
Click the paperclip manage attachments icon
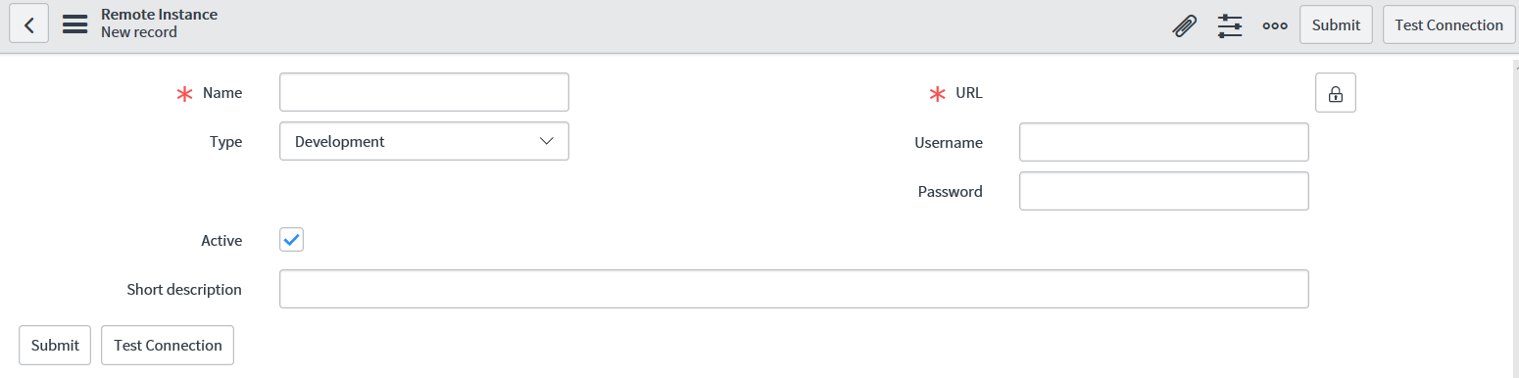pos(1185,25)
